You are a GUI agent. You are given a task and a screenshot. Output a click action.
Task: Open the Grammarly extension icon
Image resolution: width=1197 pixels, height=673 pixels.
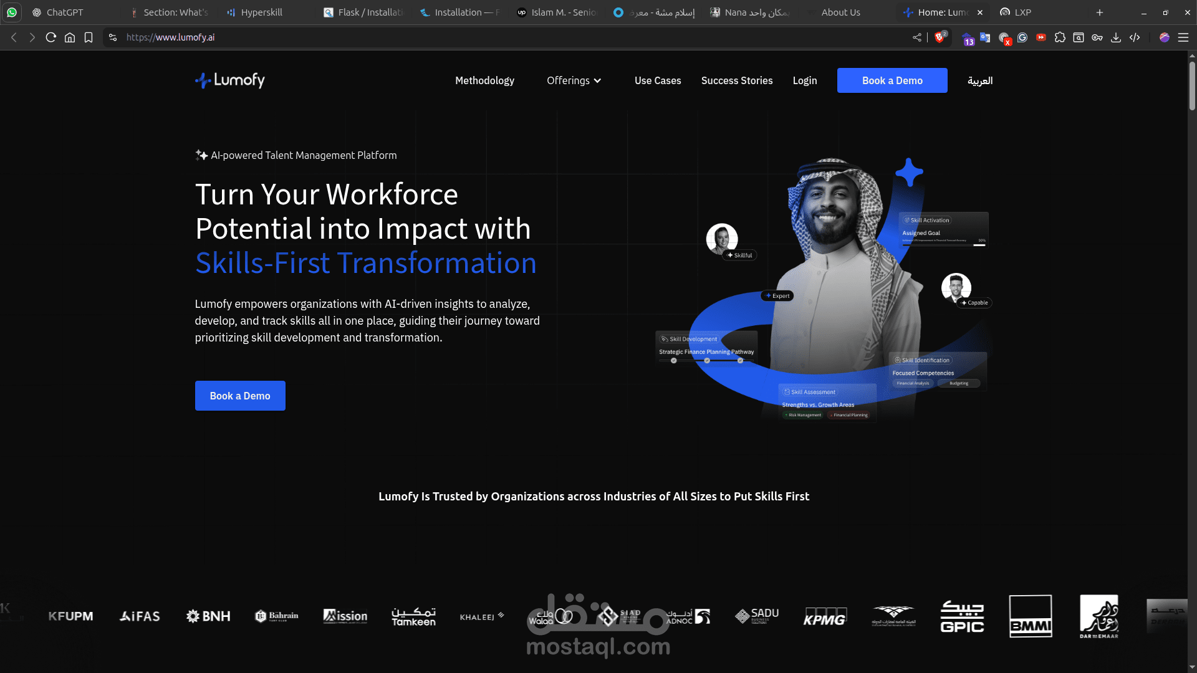(1022, 37)
